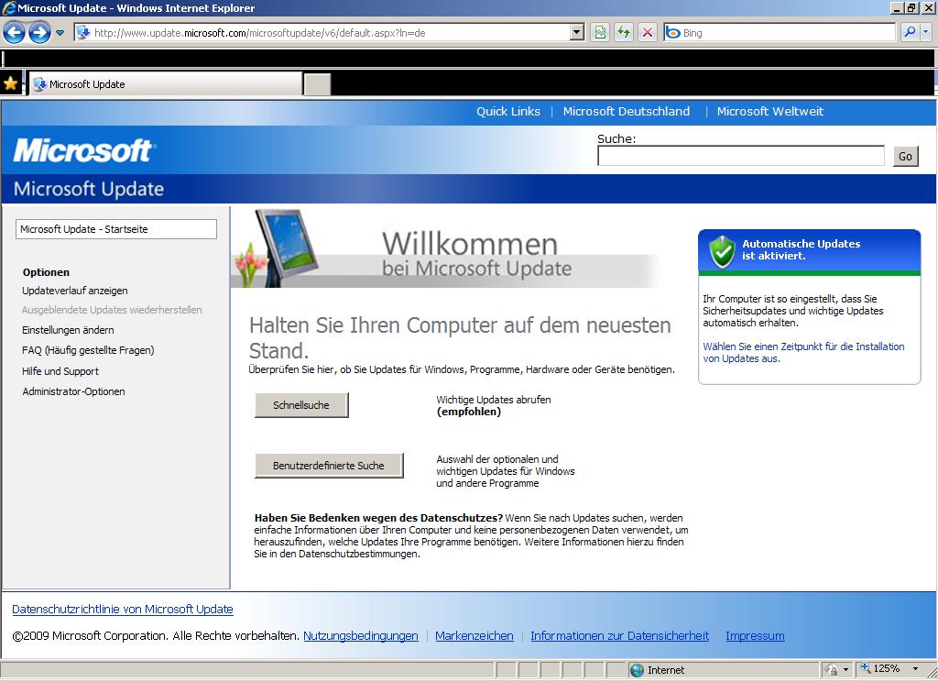Click the URL address bar
Viewport: 938px width, 682px height.
(x=329, y=33)
